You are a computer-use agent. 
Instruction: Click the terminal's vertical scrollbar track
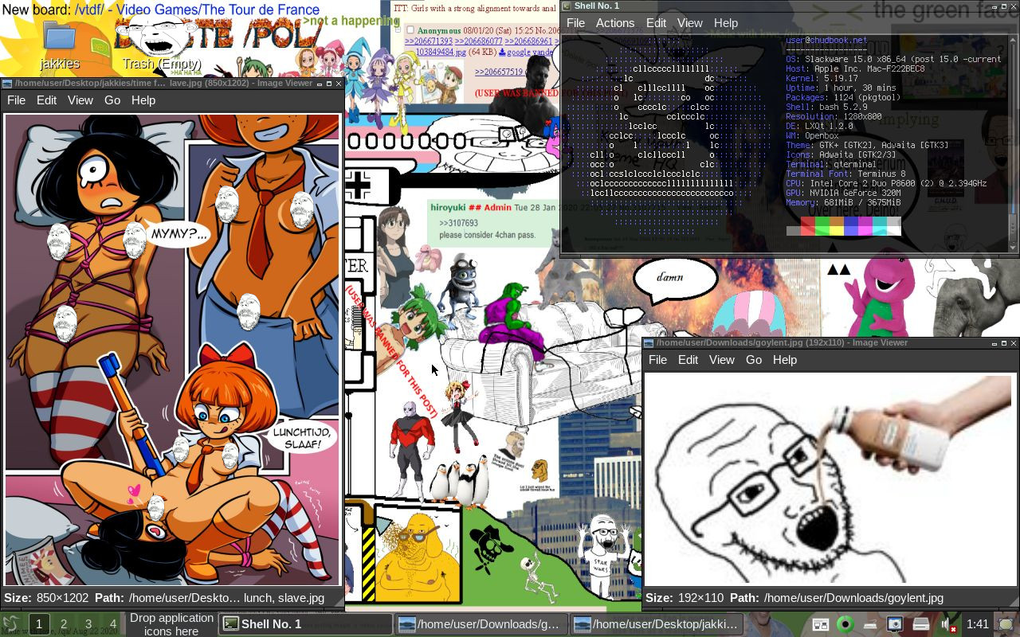tap(1014, 143)
